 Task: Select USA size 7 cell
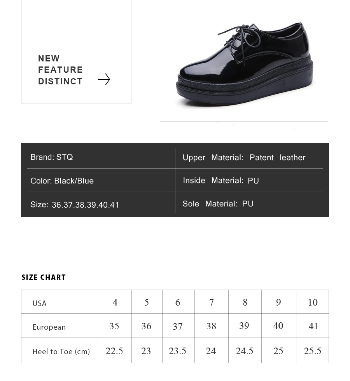pyautogui.click(x=212, y=302)
